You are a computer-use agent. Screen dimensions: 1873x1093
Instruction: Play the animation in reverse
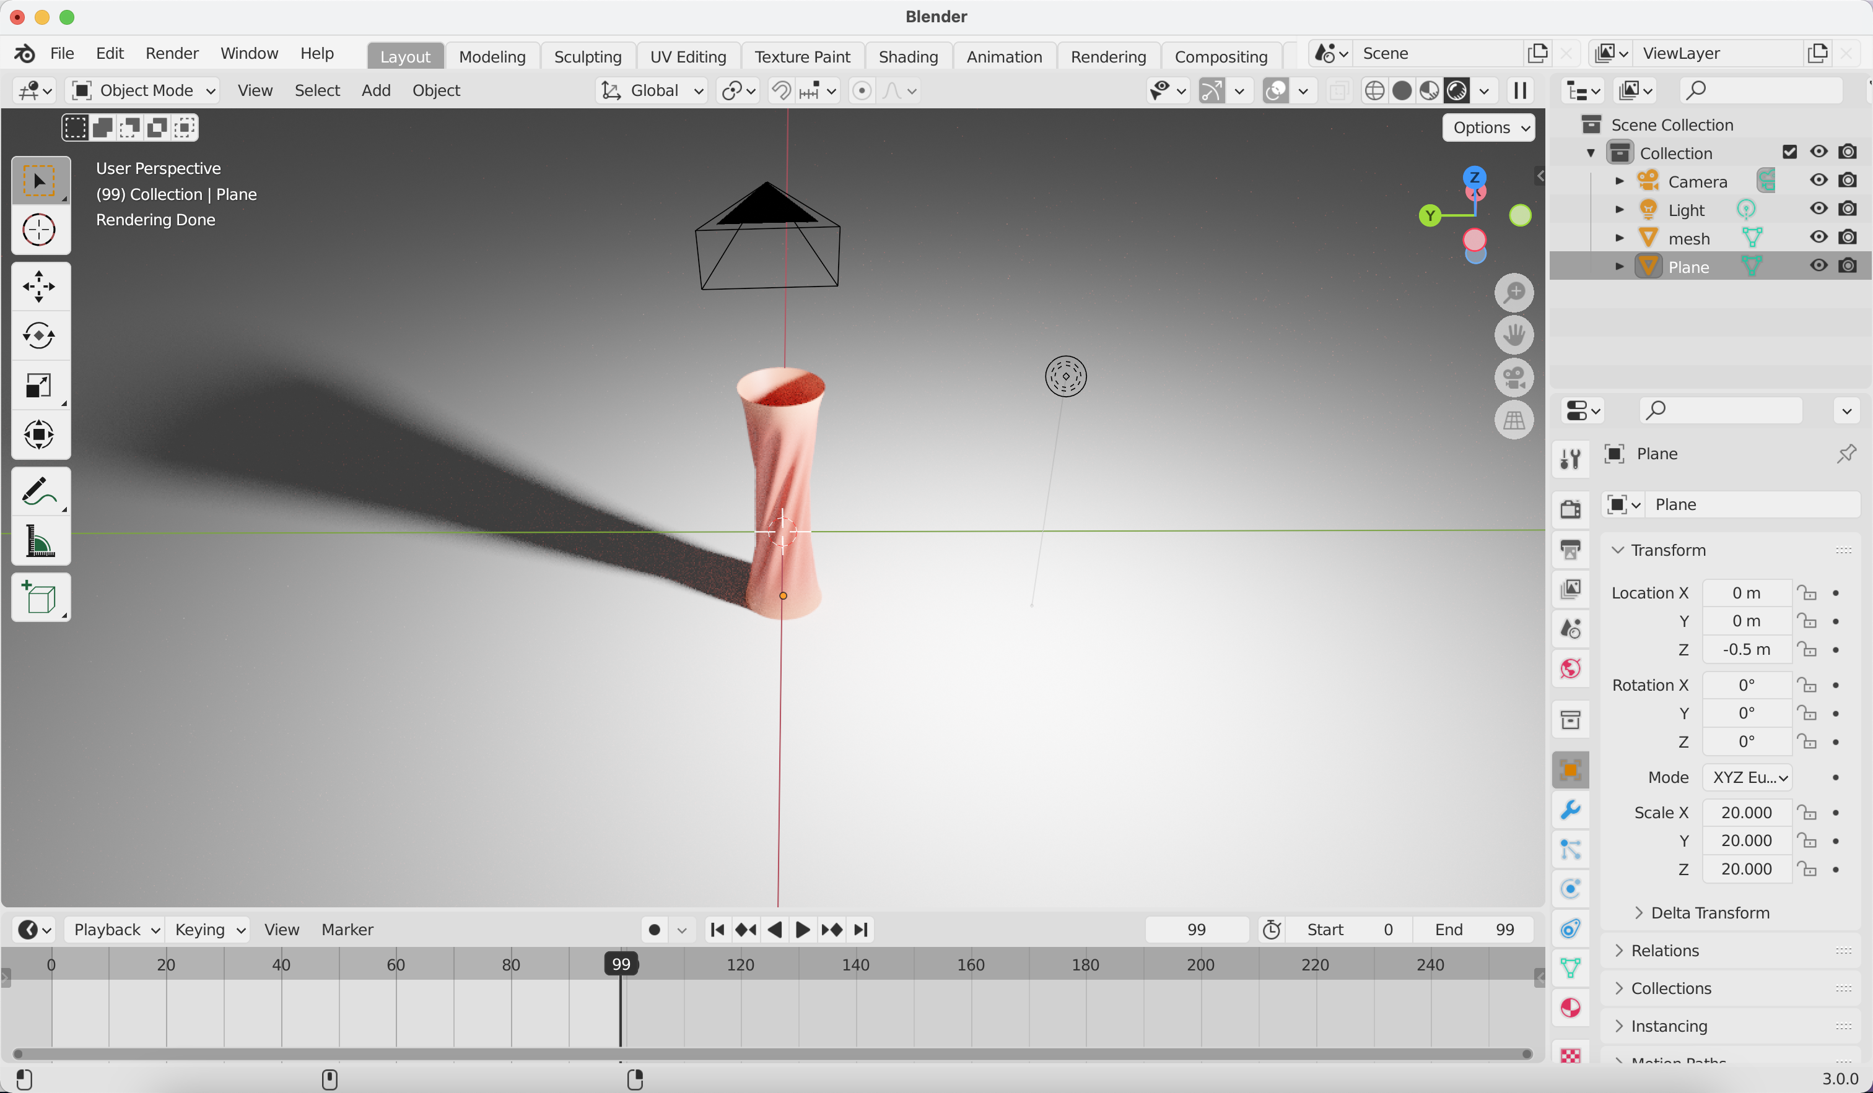coord(774,930)
